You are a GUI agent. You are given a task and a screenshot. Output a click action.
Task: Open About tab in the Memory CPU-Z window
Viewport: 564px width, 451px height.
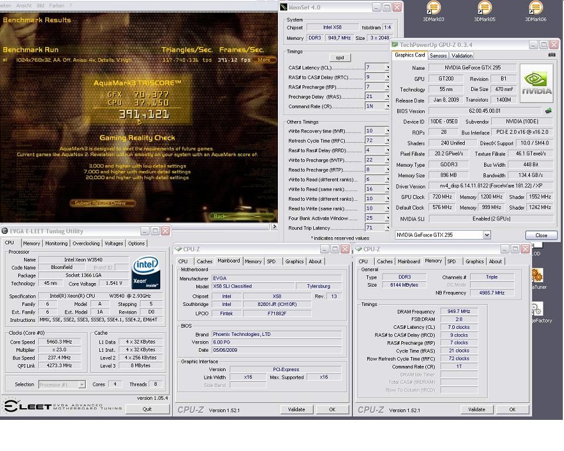495,261
